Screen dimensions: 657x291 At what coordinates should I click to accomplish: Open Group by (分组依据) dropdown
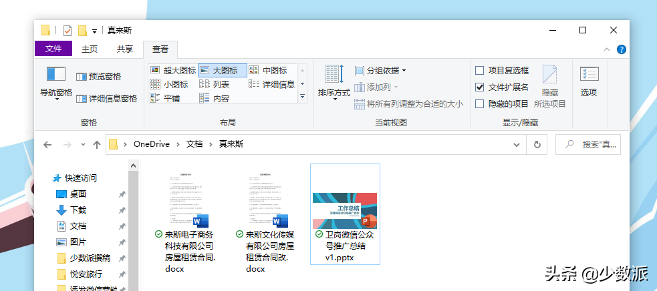pos(380,70)
